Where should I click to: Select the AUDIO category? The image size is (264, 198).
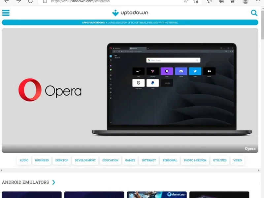coord(24,160)
